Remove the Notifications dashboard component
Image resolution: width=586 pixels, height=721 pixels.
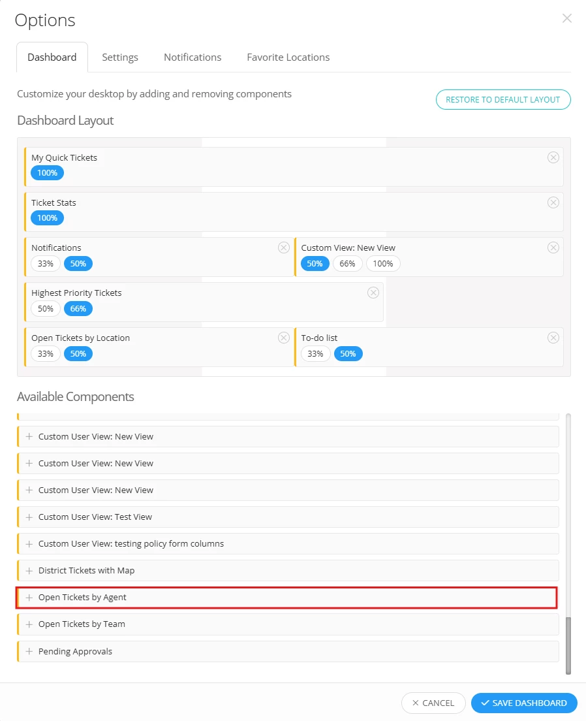pos(284,248)
